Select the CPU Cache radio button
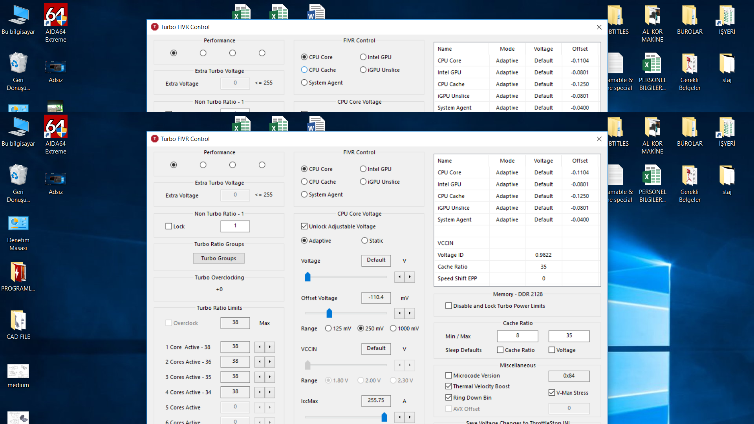 [304, 182]
